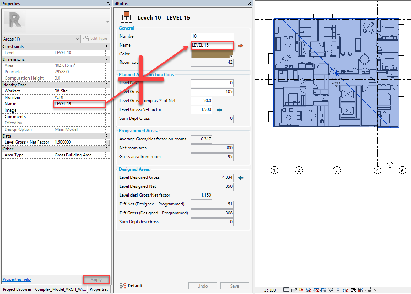The height and width of the screenshot is (294, 411).
Task: Toggle the Sun Path icon
Action: tap(301, 290)
